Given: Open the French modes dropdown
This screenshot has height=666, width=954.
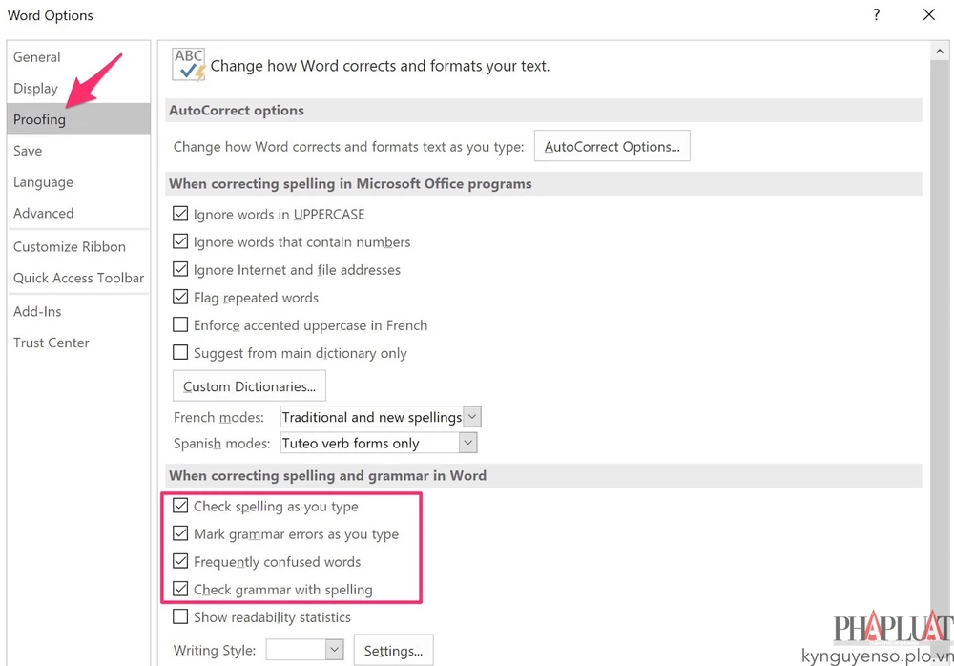Looking at the screenshot, I should click(x=471, y=417).
